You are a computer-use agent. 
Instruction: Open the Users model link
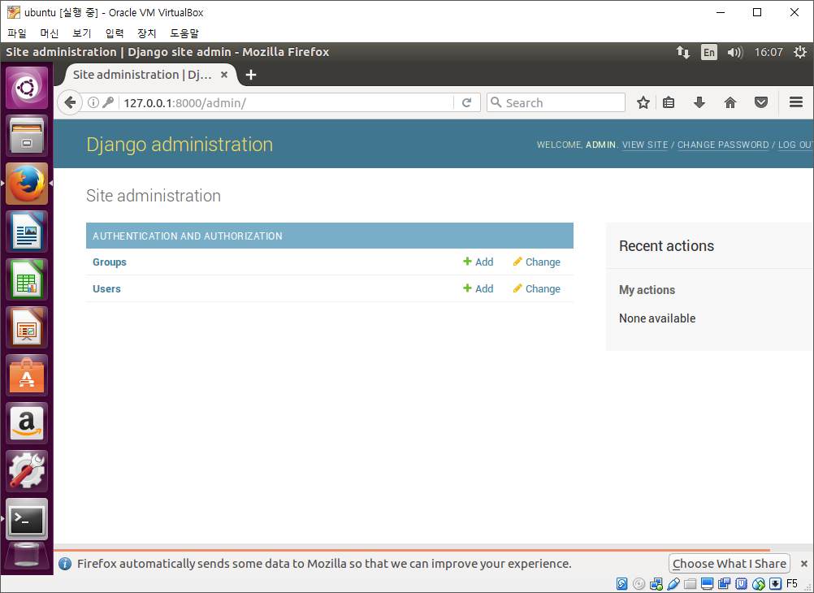(106, 288)
